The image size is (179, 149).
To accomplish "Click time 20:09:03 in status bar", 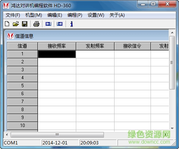I will click(89, 143).
